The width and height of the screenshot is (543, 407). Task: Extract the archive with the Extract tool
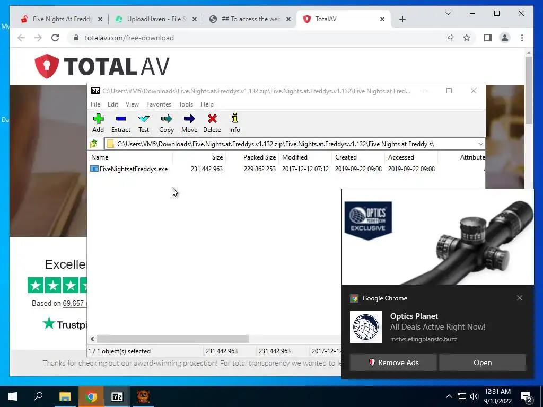point(120,123)
